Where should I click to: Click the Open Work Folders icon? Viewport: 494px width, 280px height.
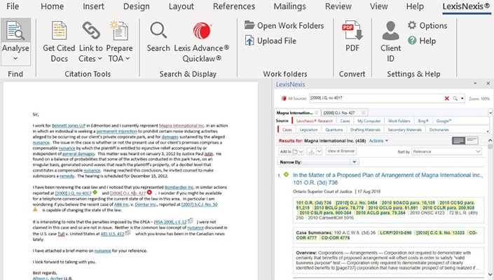(249, 25)
